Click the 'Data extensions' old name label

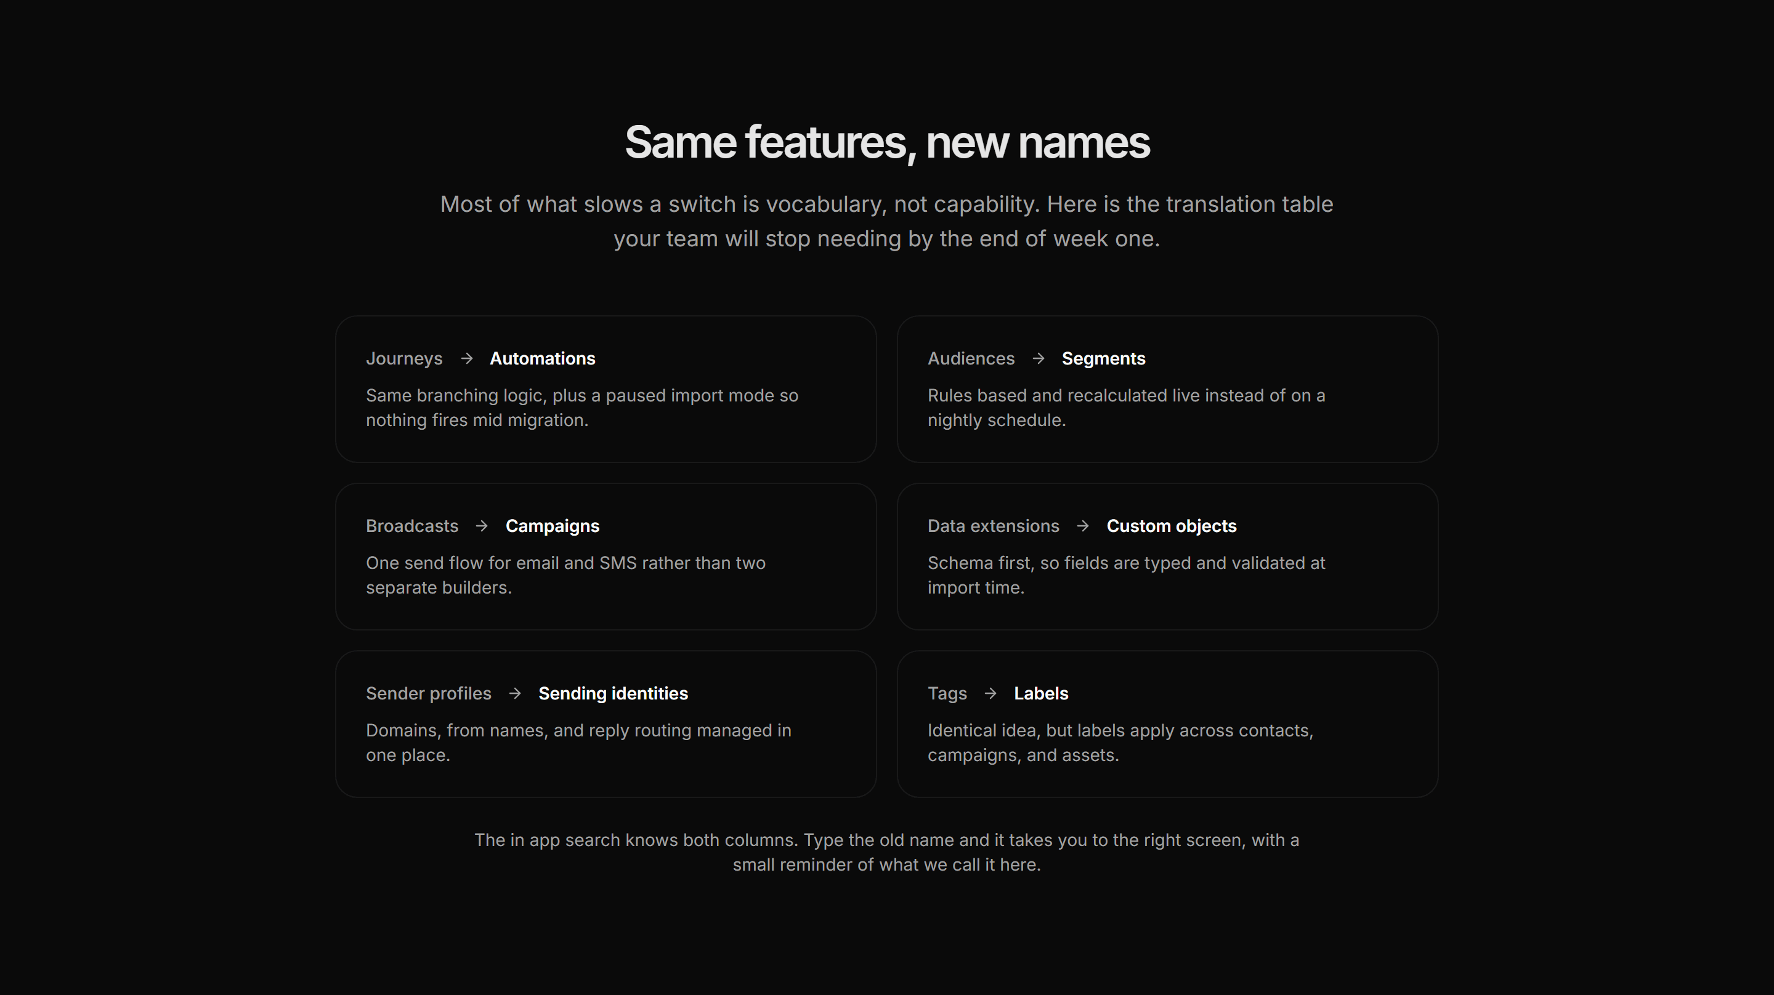[993, 526]
